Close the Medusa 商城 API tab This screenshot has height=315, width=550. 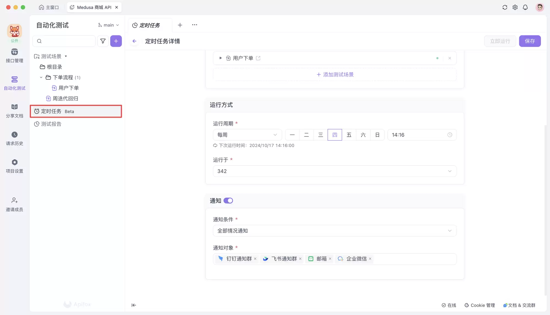[117, 7]
